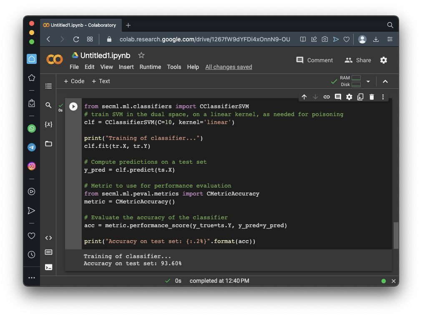This screenshot has height=317, width=422.
Task: Open the variables inspector panel
Action: tap(49, 124)
